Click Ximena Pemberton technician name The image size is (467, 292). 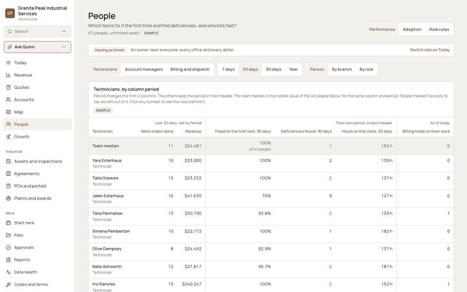(111, 231)
